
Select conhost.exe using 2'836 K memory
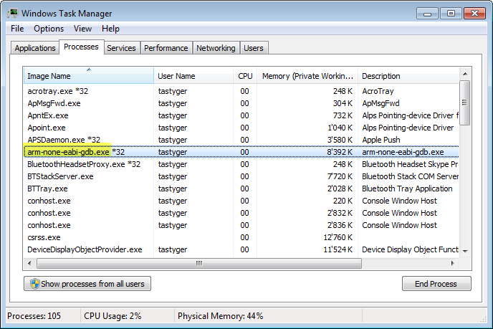241,226
